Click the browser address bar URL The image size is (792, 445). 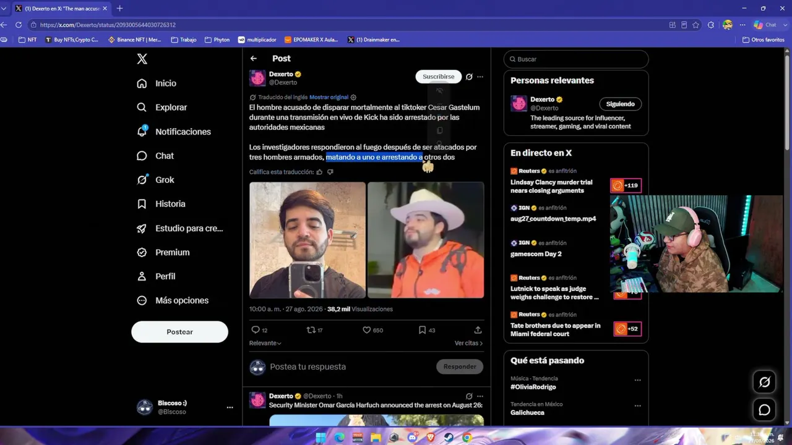point(108,25)
